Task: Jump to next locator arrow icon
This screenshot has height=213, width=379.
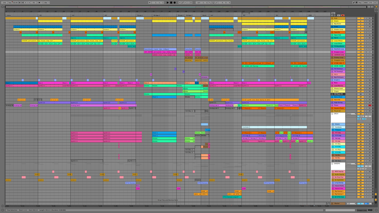Action: (x=334, y=15)
